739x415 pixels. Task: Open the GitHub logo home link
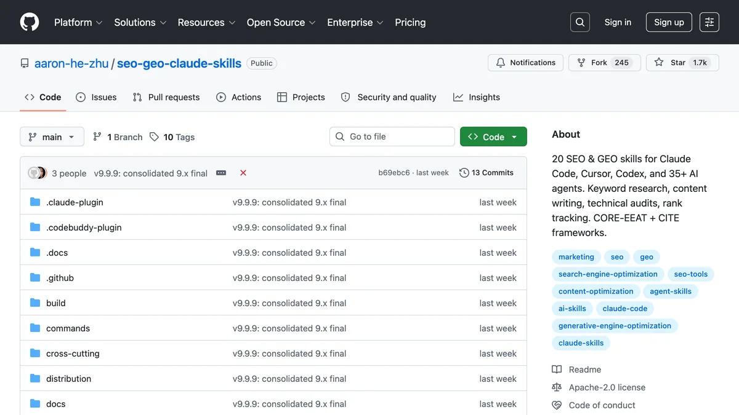click(30, 22)
